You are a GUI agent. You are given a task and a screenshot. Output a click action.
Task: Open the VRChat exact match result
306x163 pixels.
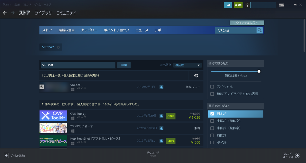(x=121, y=87)
